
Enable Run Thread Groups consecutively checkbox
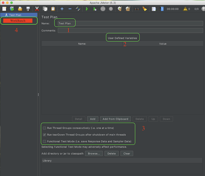click(44, 128)
